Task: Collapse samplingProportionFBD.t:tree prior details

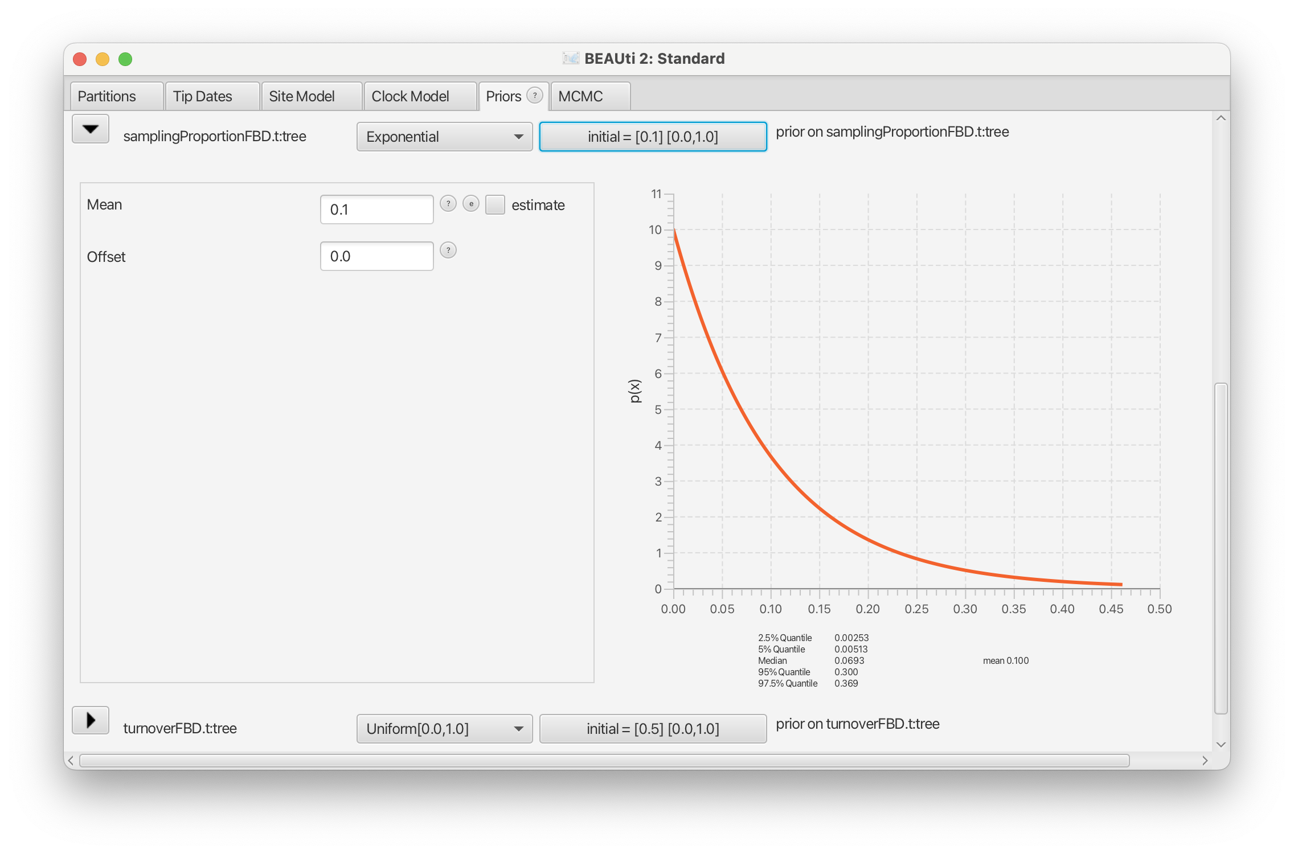Action: pos(91,129)
